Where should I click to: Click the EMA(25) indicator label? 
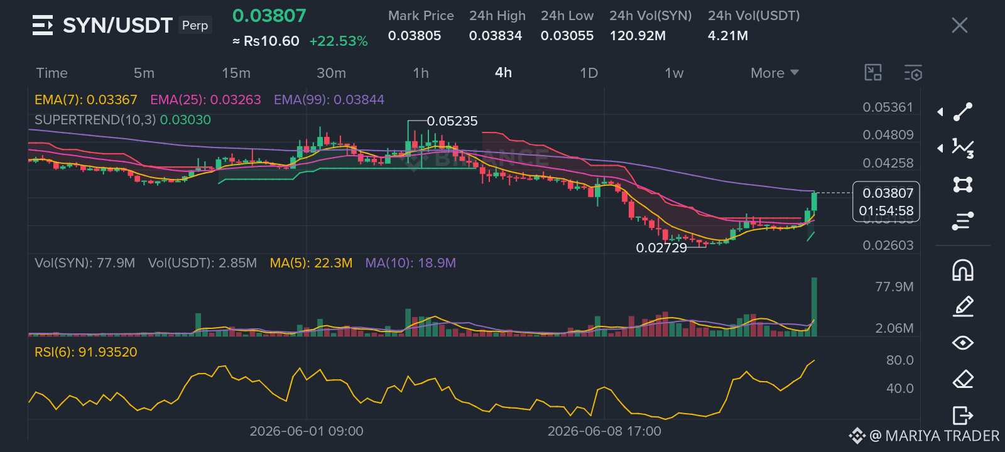[x=205, y=100]
